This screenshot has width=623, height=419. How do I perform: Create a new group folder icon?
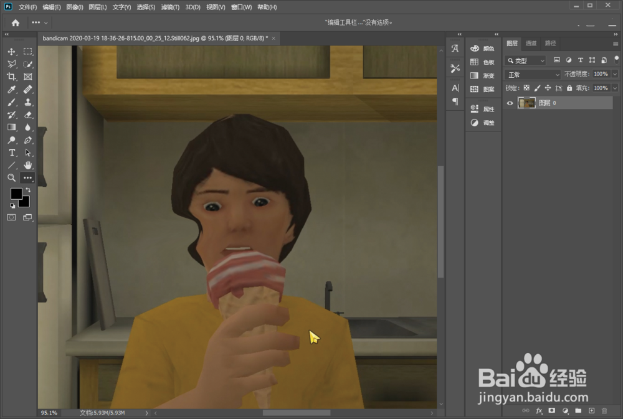click(578, 411)
